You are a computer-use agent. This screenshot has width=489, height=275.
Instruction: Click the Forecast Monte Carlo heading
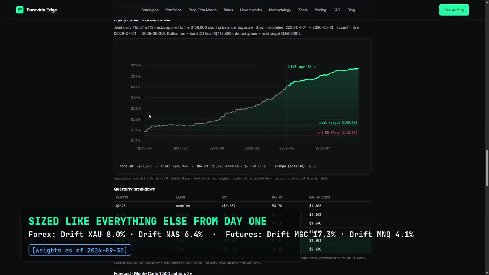coord(153,273)
